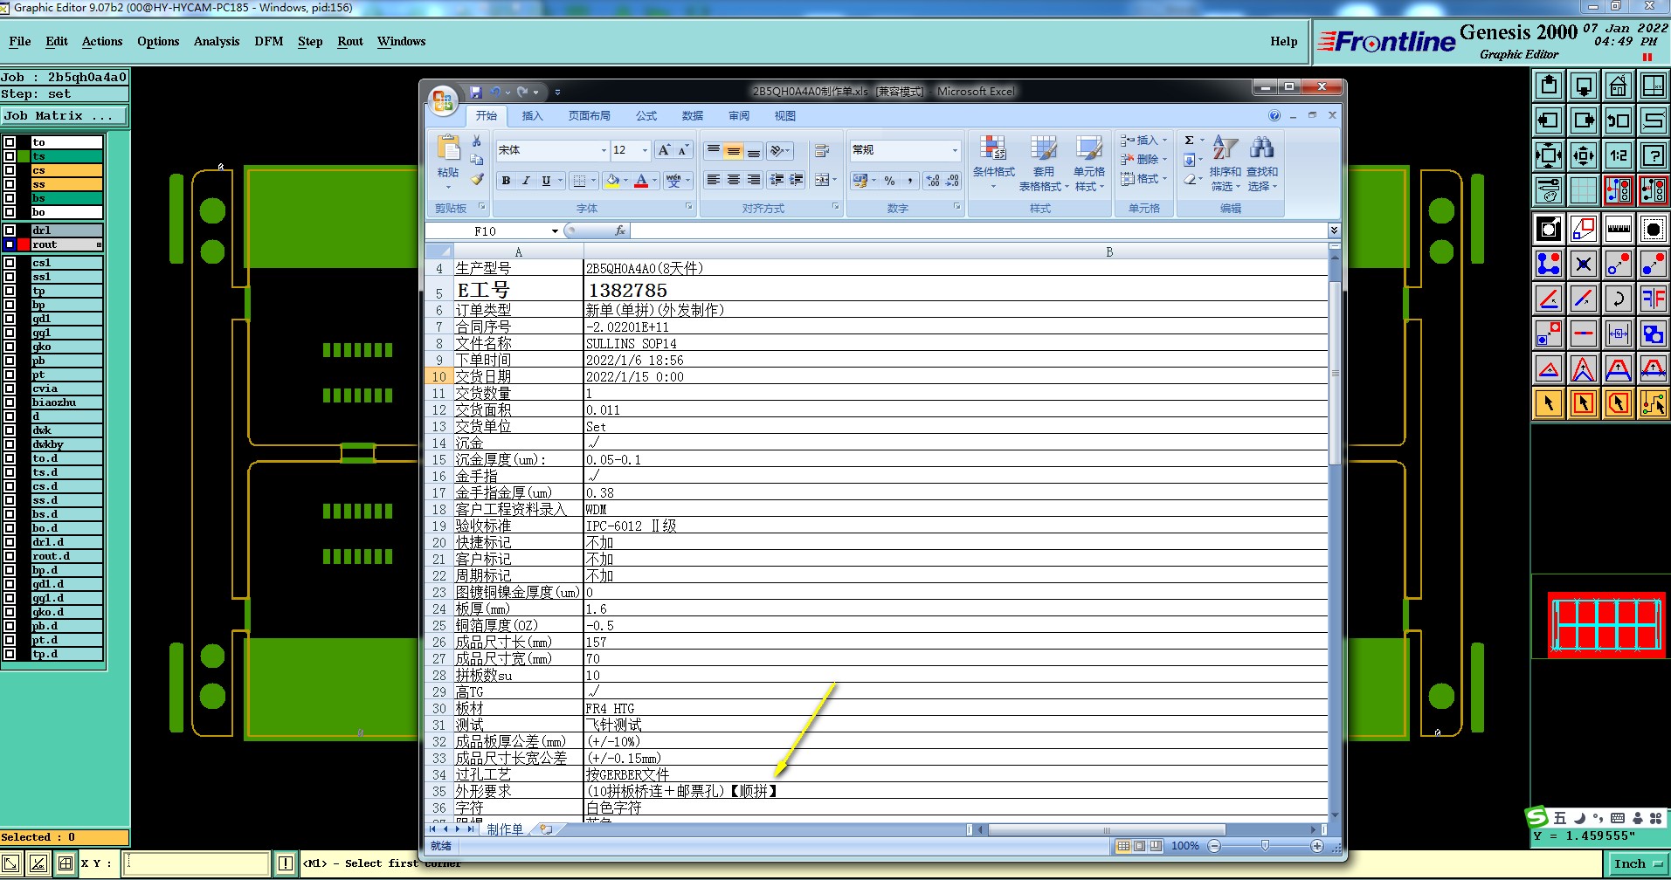Open the Actions menu in Genesis
Screen dimensions: 1671x880
pos(102,41)
